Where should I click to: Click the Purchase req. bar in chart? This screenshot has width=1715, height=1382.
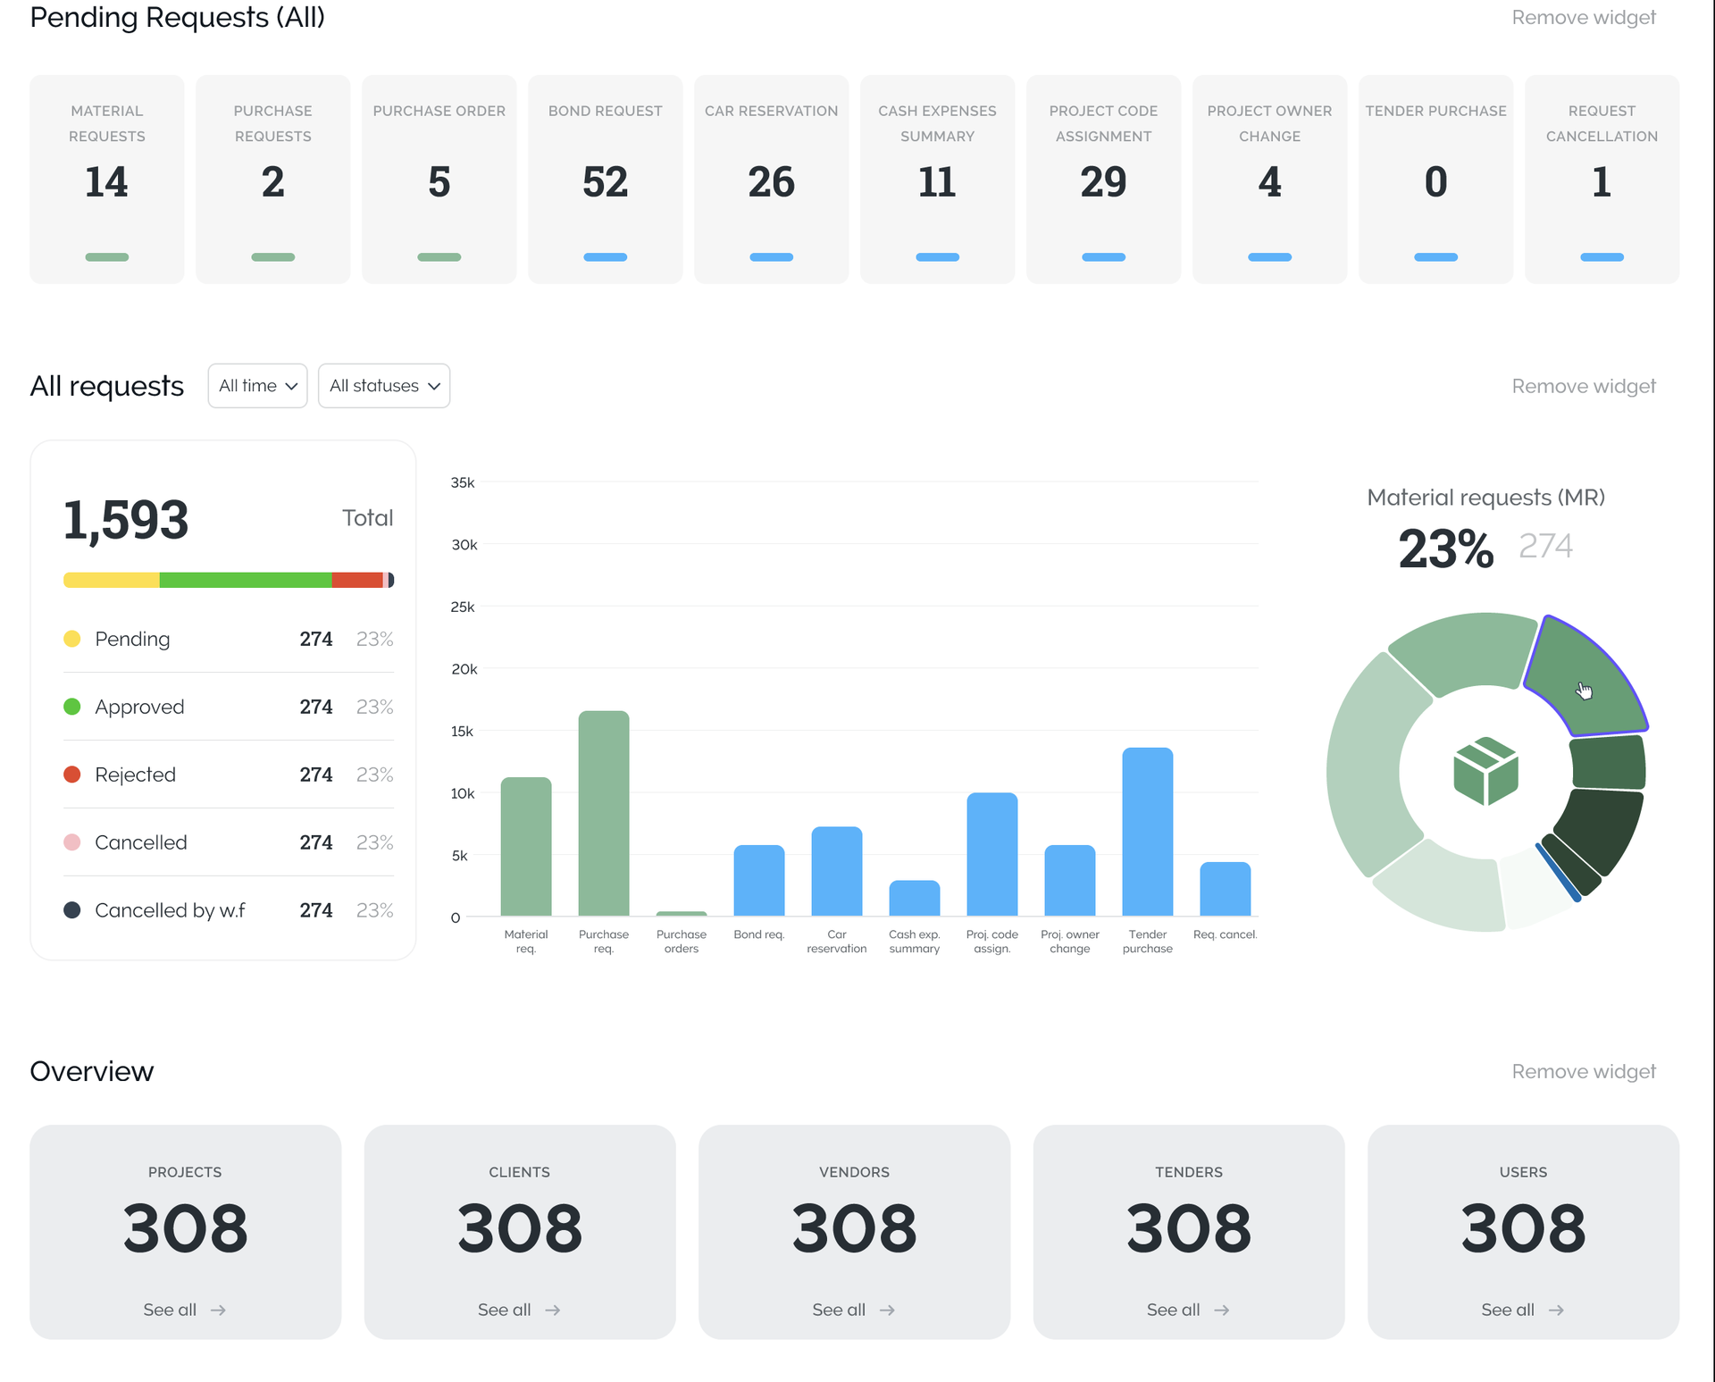(604, 813)
